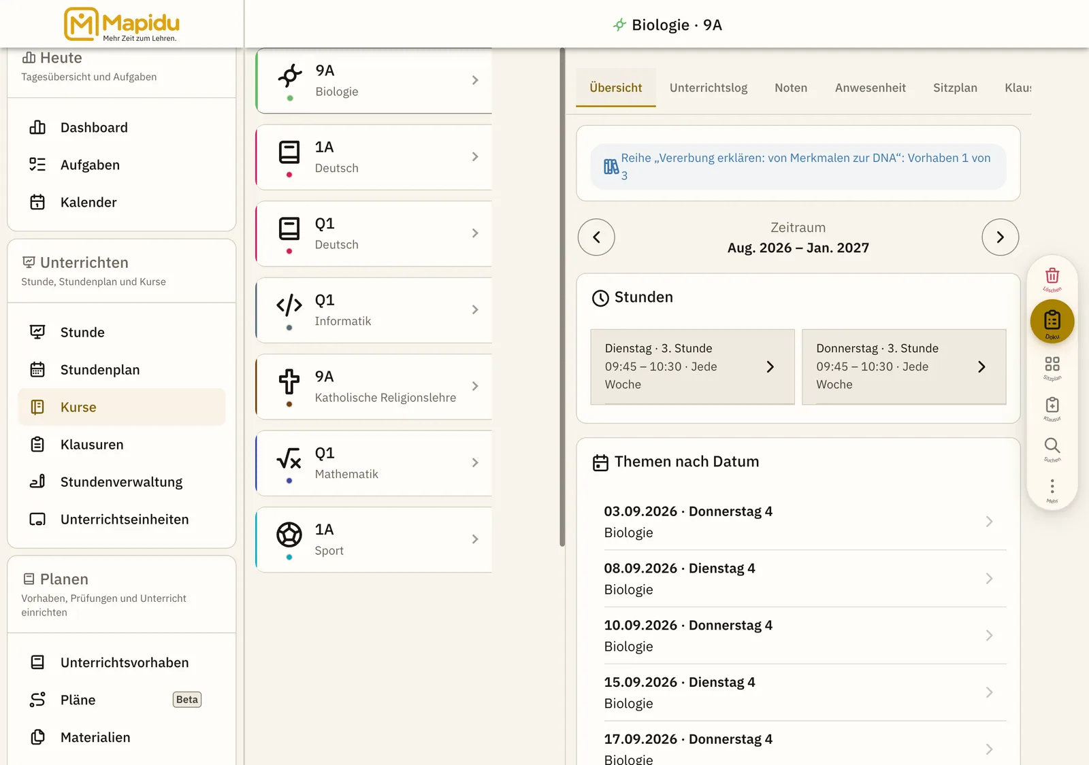Open the Q1 Mathematik course chevron
This screenshot has height=765, width=1089.
475,462
